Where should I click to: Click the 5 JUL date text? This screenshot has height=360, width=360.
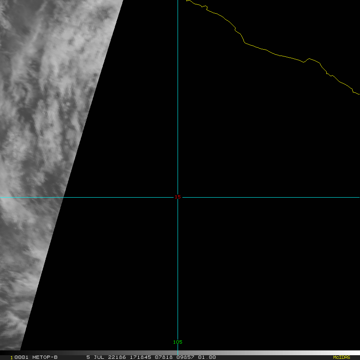point(94,357)
